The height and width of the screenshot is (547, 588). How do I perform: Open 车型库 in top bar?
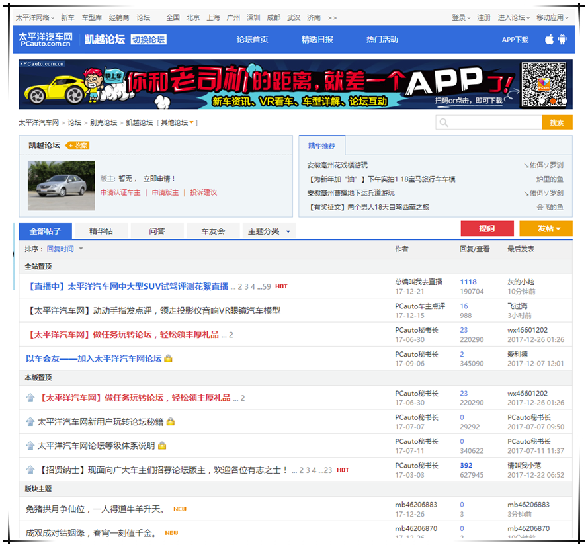92,17
